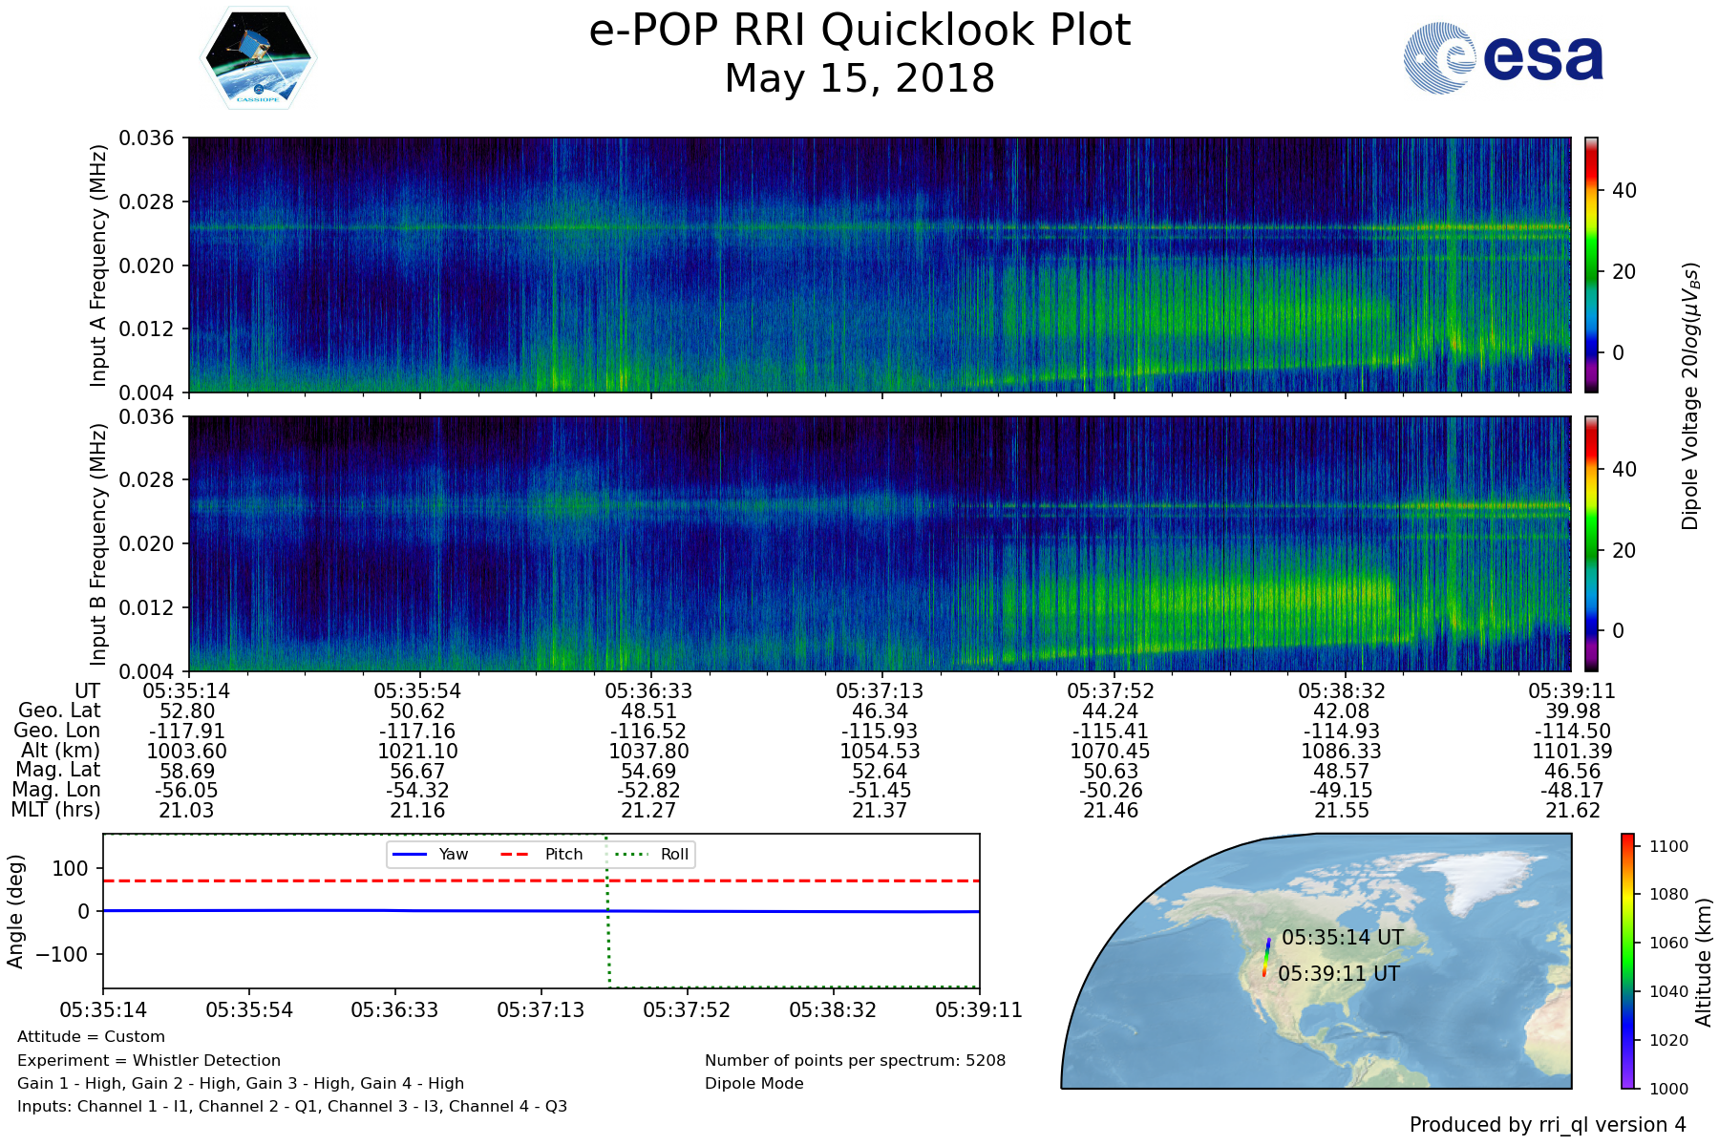Viewport: 1719px width, 1146px height.
Task: Click the Produced by rri_ql version 4 text
Action: pos(1547,1125)
